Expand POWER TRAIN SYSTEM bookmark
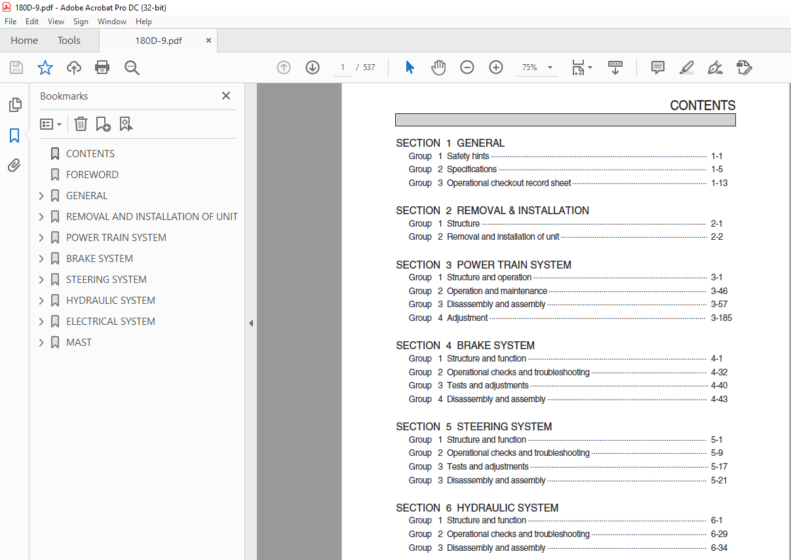The image size is (791, 560). click(41, 238)
